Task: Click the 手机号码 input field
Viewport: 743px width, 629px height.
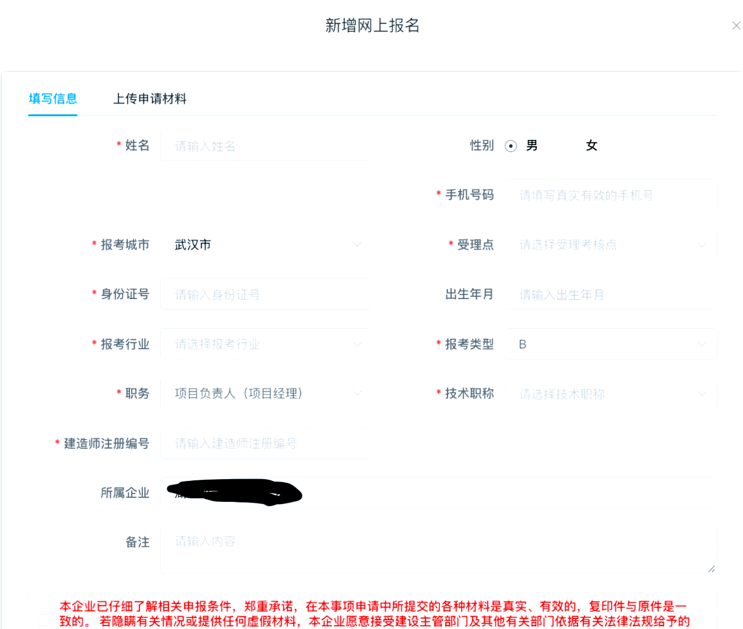Action: coord(612,195)
